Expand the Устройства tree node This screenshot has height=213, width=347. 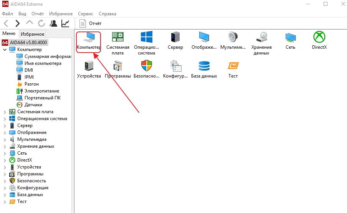(5, 167)
